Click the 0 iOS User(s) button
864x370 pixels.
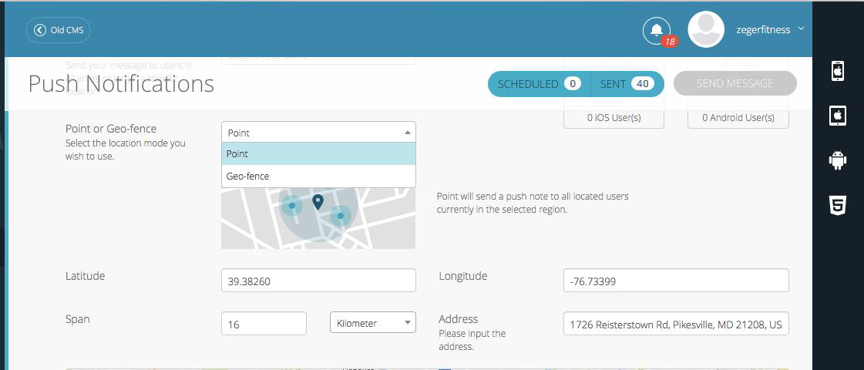pos(614,119)
